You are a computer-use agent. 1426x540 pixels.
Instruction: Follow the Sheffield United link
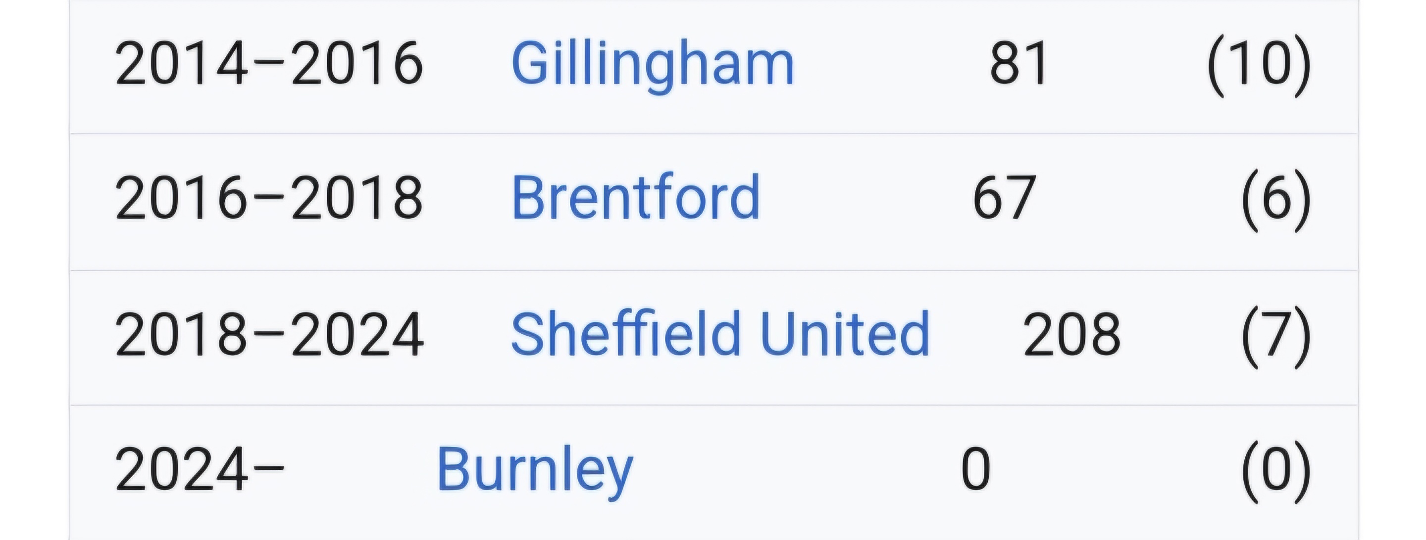pyautogui.click(x=719, y=334)
